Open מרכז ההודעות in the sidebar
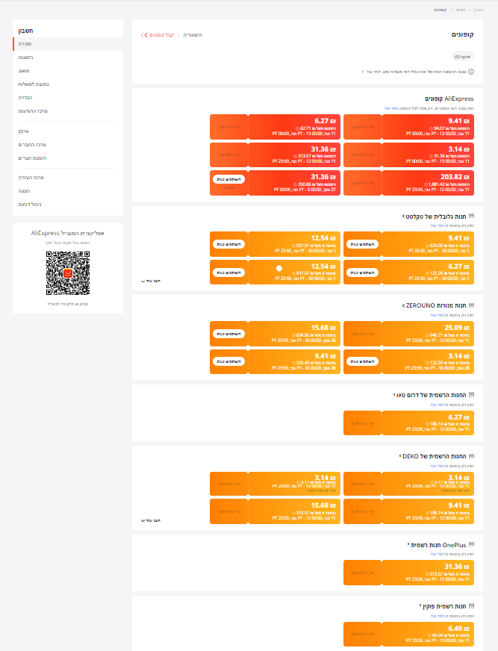 pyautogui.click(x=33, y=111)
